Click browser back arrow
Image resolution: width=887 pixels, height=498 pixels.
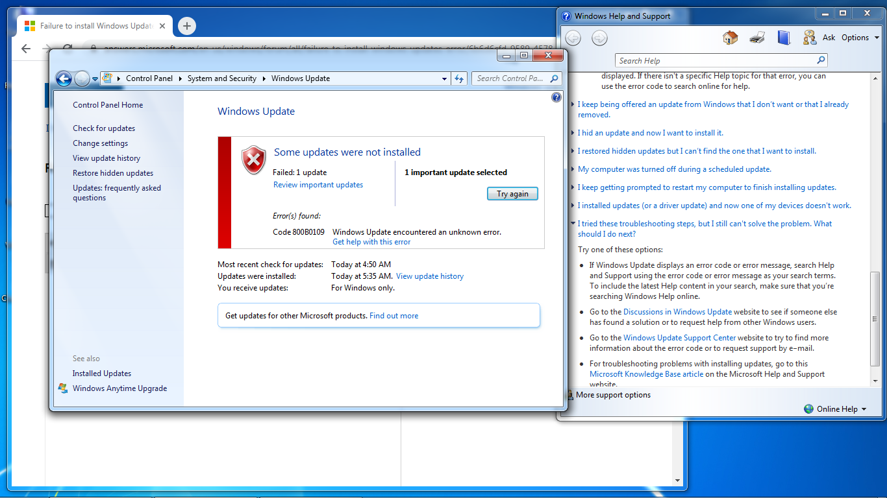[26, 49]
